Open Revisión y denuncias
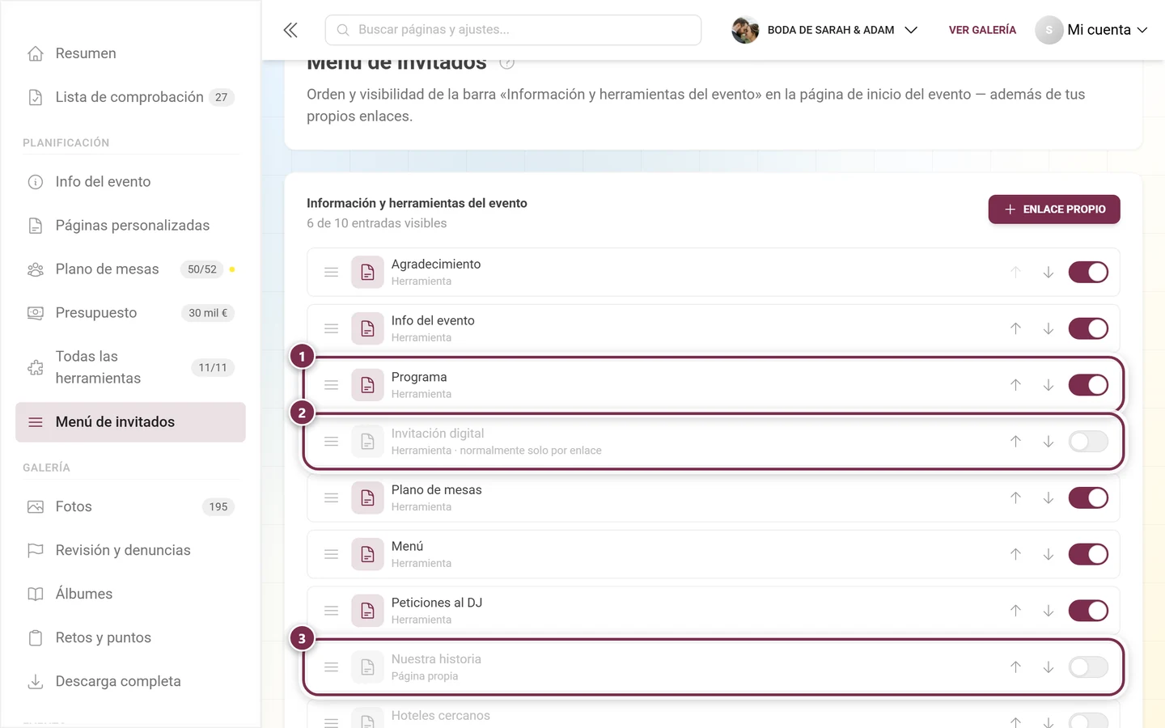Image resolution: width=1165 pixels, height=728 pixels. tap(130, 551)
